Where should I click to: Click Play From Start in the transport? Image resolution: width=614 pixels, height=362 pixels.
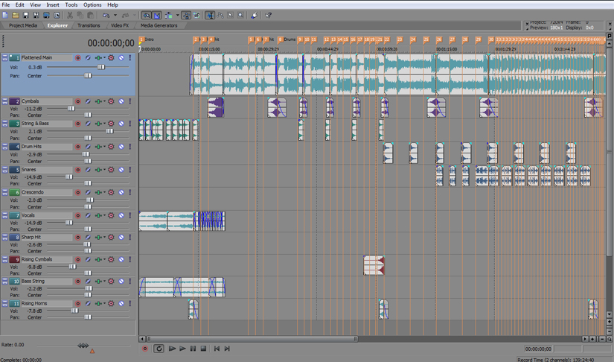(x=172, y=349)
